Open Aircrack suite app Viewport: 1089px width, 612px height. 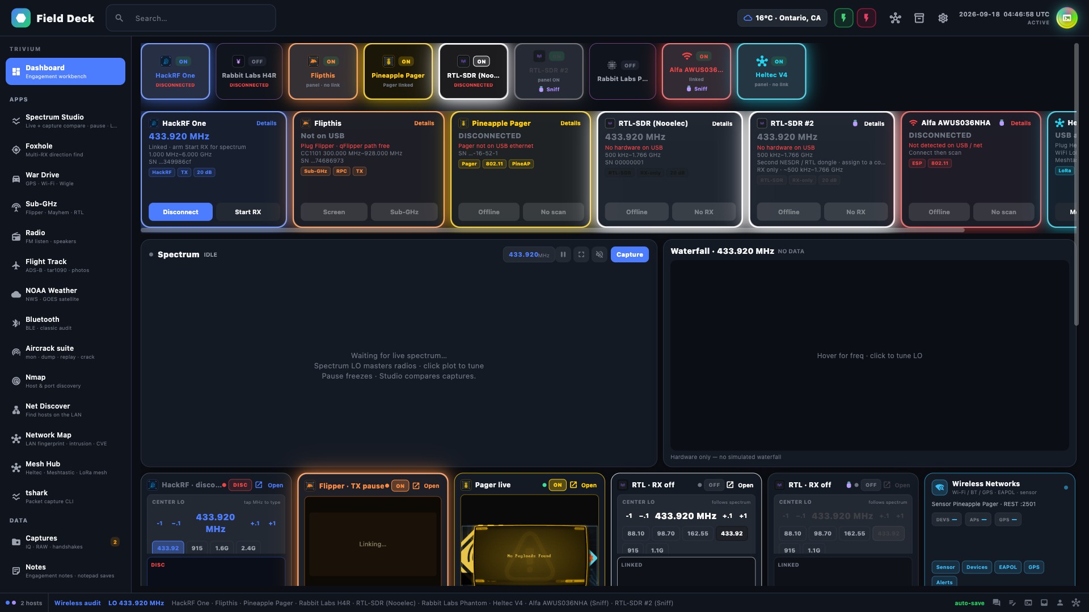(65, 352)
